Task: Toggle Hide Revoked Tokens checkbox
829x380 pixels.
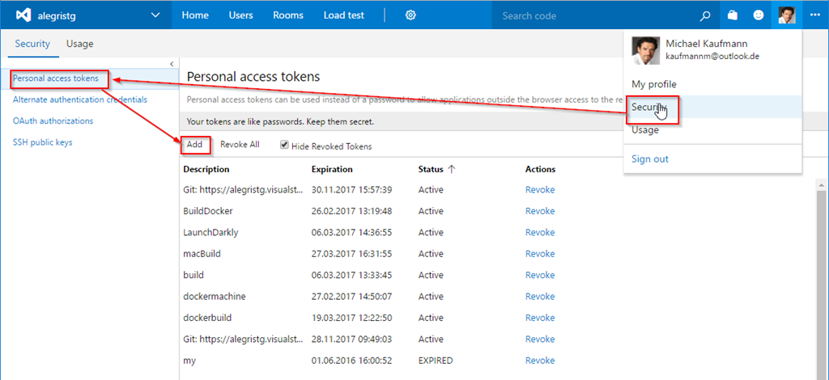Action: pyautogui.click(x=284, y=146)
